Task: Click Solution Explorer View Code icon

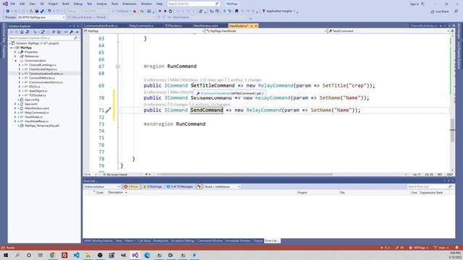Action: tap(66, 32)
